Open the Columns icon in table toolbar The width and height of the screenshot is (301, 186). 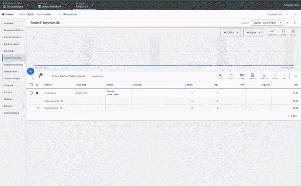tap(242, 75)
